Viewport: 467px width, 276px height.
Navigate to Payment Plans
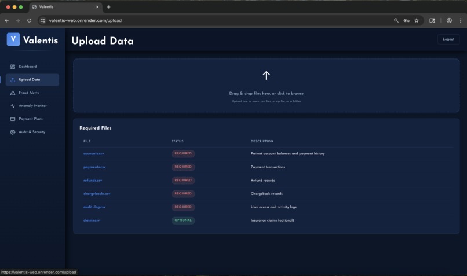[x=32, y=119]
